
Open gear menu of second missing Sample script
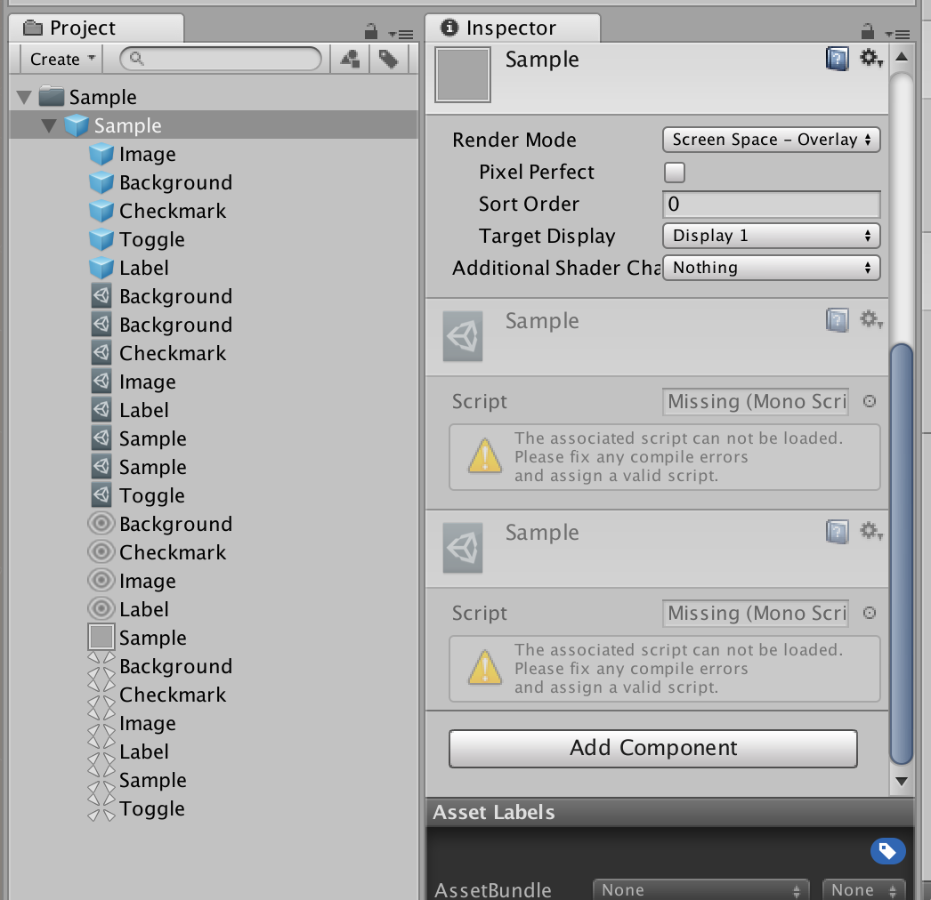click(871, 530)
